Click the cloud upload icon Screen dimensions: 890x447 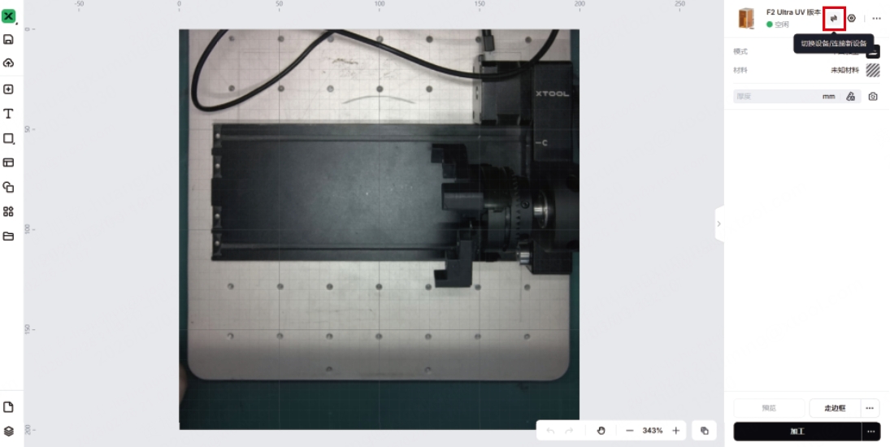9,63
